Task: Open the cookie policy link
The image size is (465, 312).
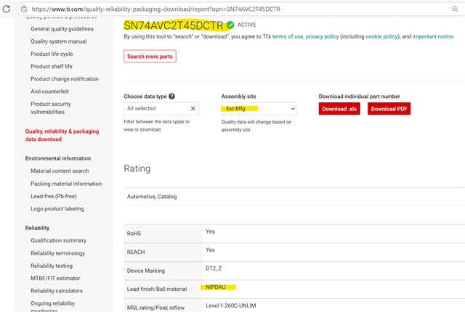Action: (x=381, y=36)
